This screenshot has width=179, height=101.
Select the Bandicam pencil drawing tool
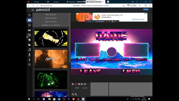pyautogui.click(x=115, y=22)
